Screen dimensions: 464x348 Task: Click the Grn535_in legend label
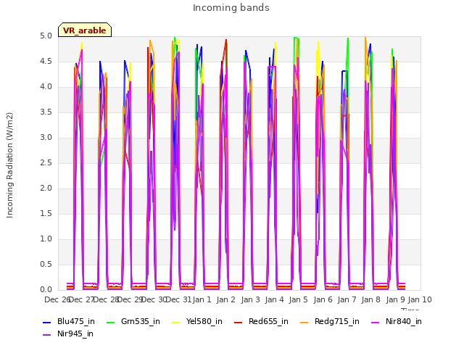[x=141, y=321]
